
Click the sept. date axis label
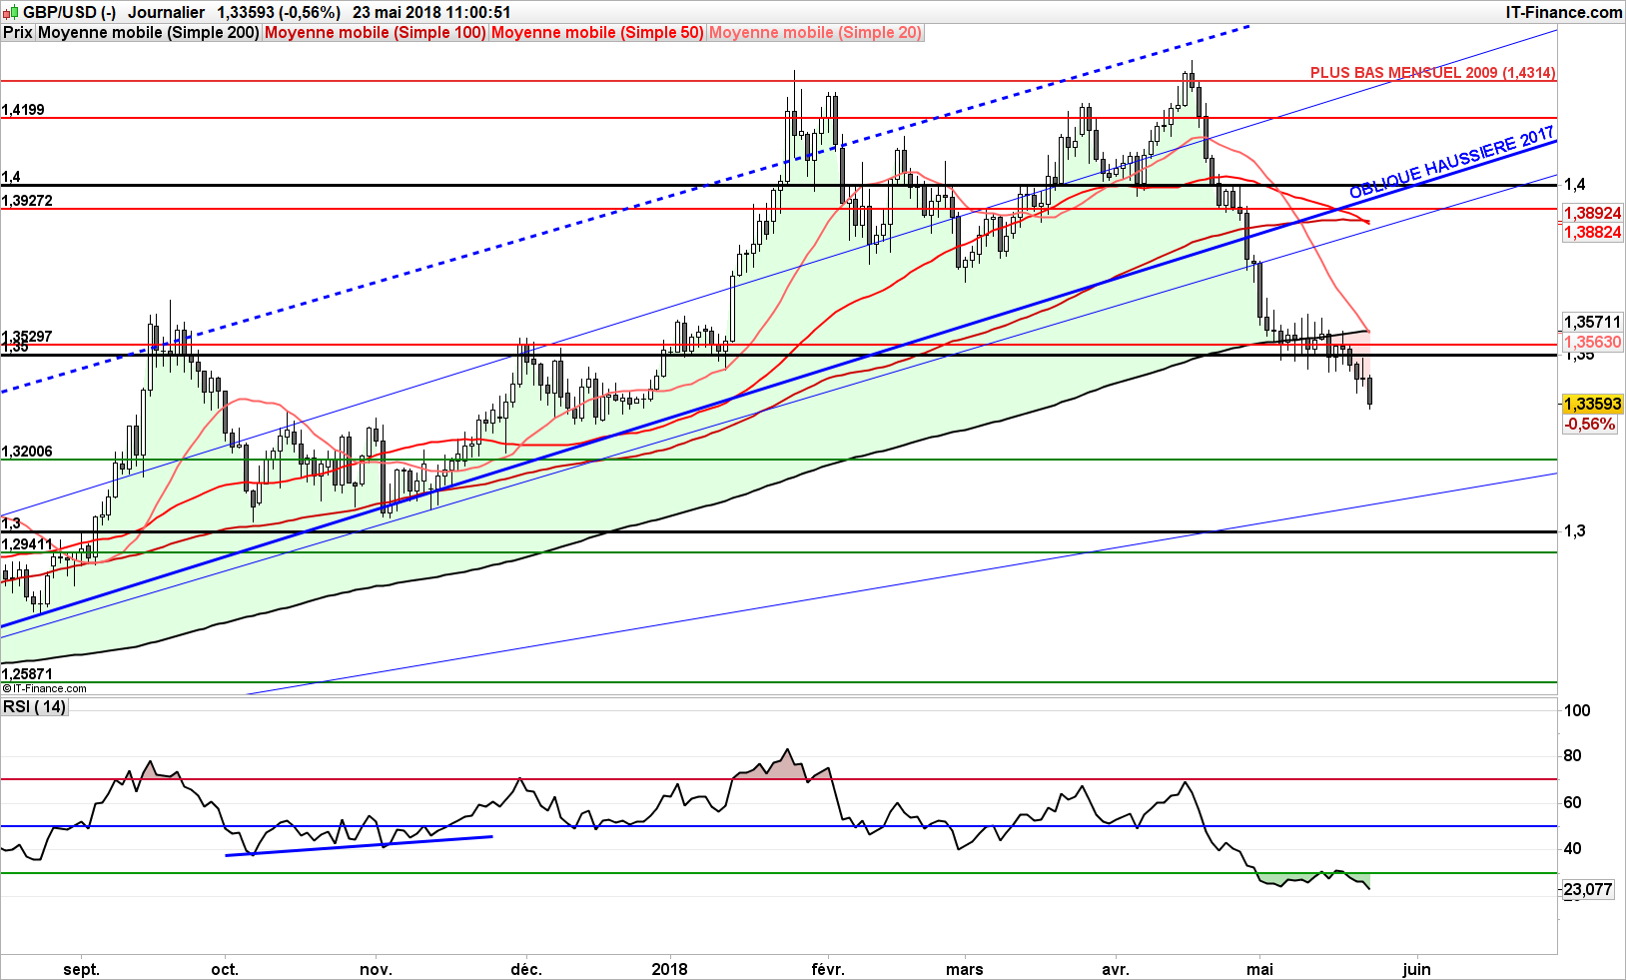[x=81, y=969]
